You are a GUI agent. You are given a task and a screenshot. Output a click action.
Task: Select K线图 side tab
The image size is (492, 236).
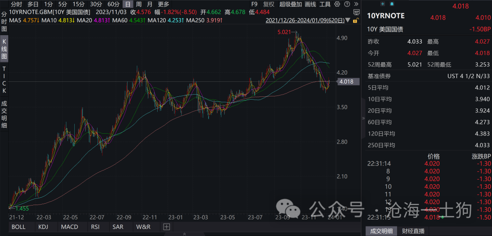(x=4, y=49)
